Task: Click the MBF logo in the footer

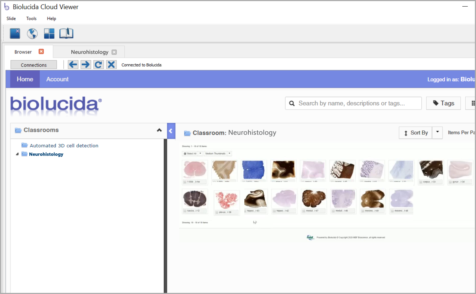Action: click(310, 237)
